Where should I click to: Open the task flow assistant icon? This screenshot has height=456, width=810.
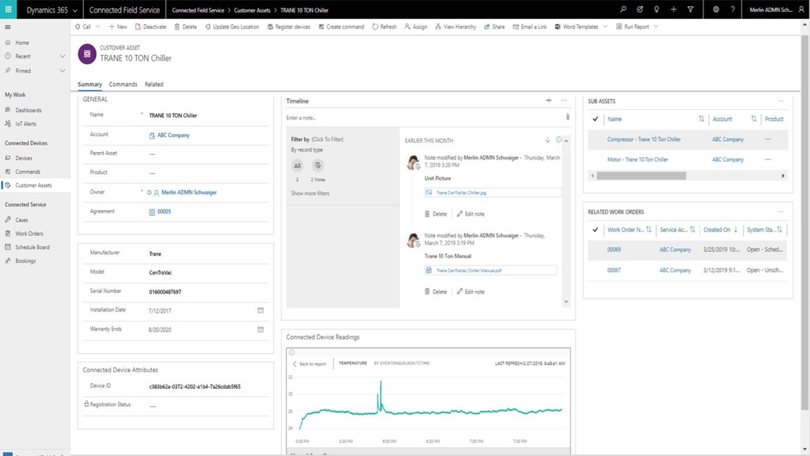pyautogui.click(x=640, y=9)
